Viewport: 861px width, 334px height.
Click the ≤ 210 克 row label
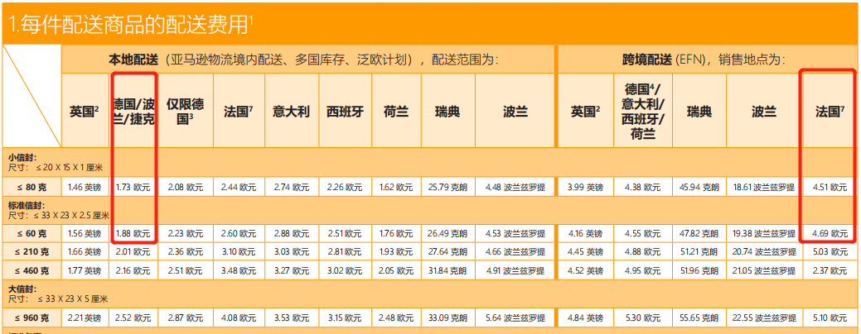(29, 251)
